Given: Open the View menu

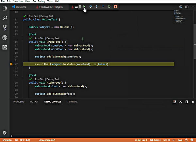Looking at the screenshot, I should click(x=27, y=1).
